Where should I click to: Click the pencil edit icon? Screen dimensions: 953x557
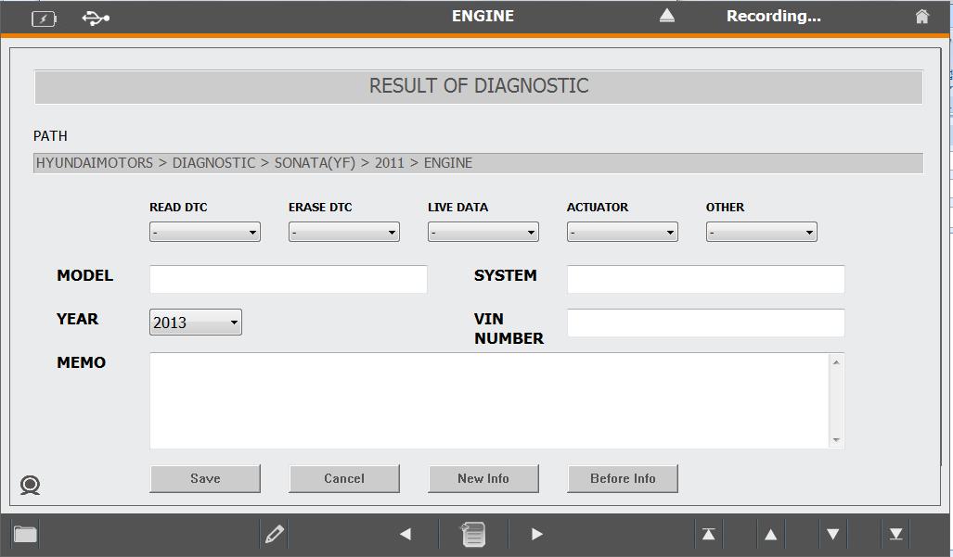pyautogui.click(x=274, y=534)
